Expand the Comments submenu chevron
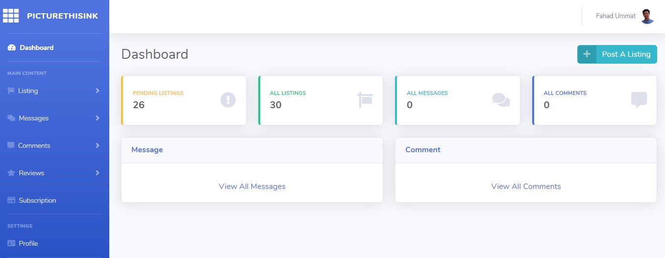 [98, 145]
